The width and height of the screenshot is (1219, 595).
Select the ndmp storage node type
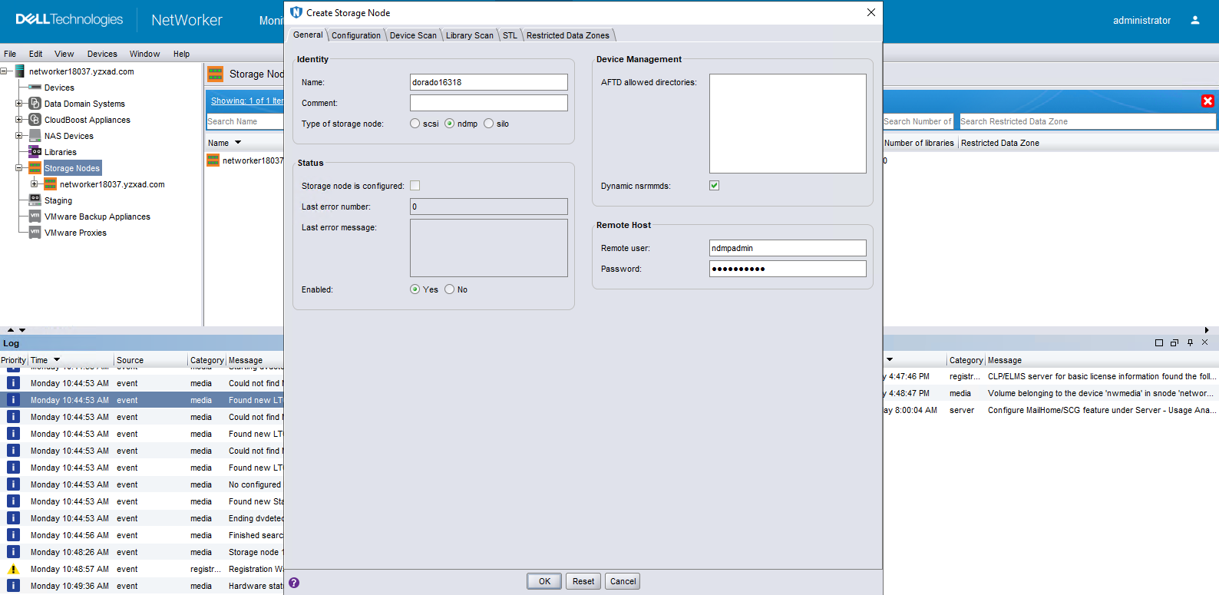pos(450,124)
